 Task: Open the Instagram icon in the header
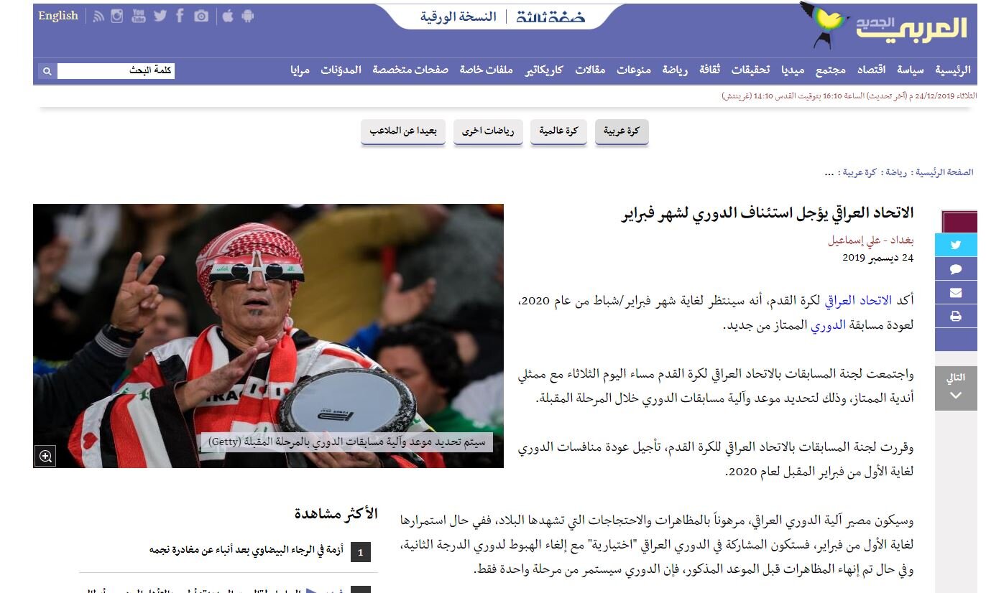click(x=117, y=15)
